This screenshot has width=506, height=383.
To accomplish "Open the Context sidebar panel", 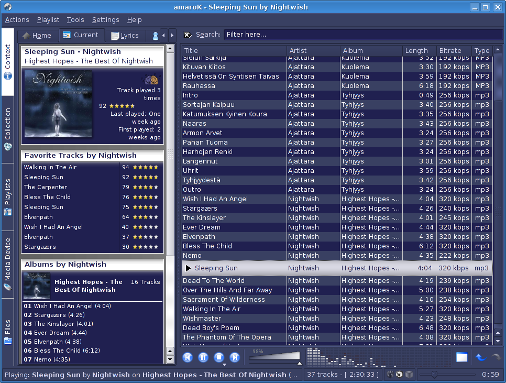I will [8, 62].
